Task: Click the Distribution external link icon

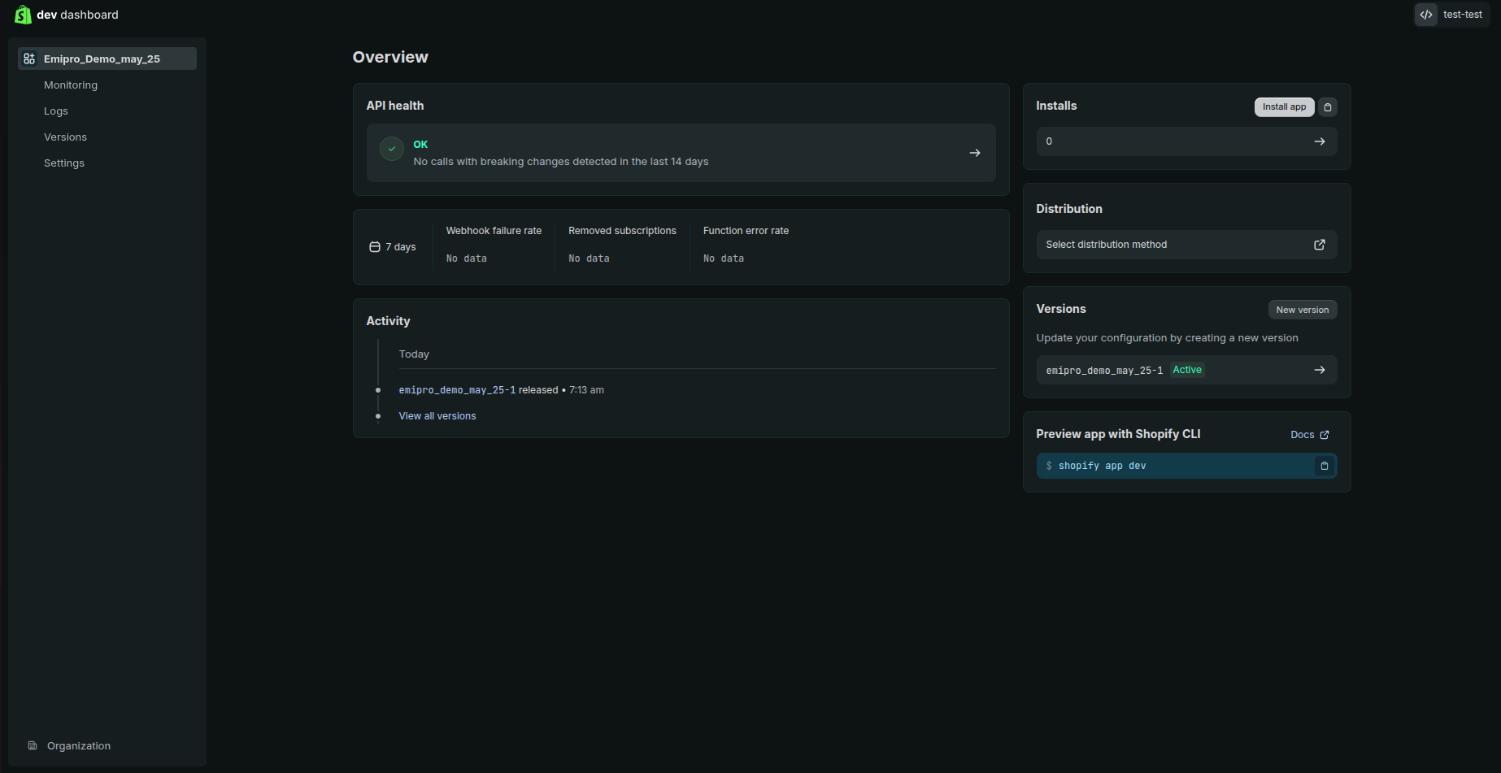Action: [x=1320, y=245]
